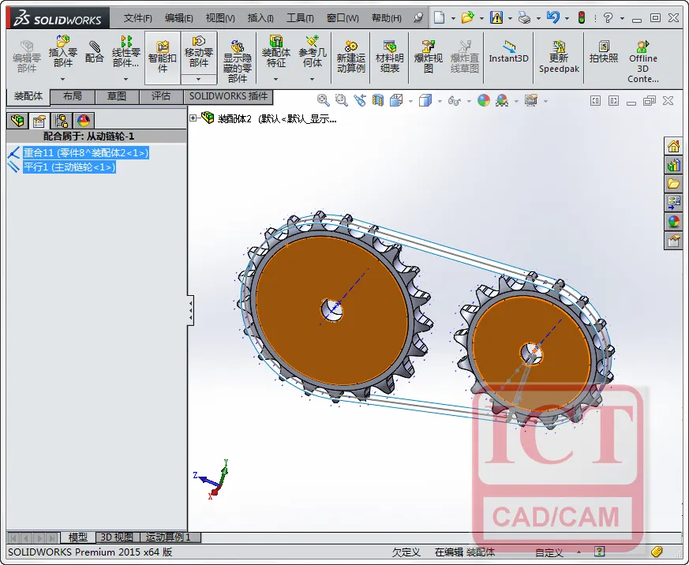Click the 拍快照 snapshot icon
Screen dimensions: 689x565
coord(604,52)
